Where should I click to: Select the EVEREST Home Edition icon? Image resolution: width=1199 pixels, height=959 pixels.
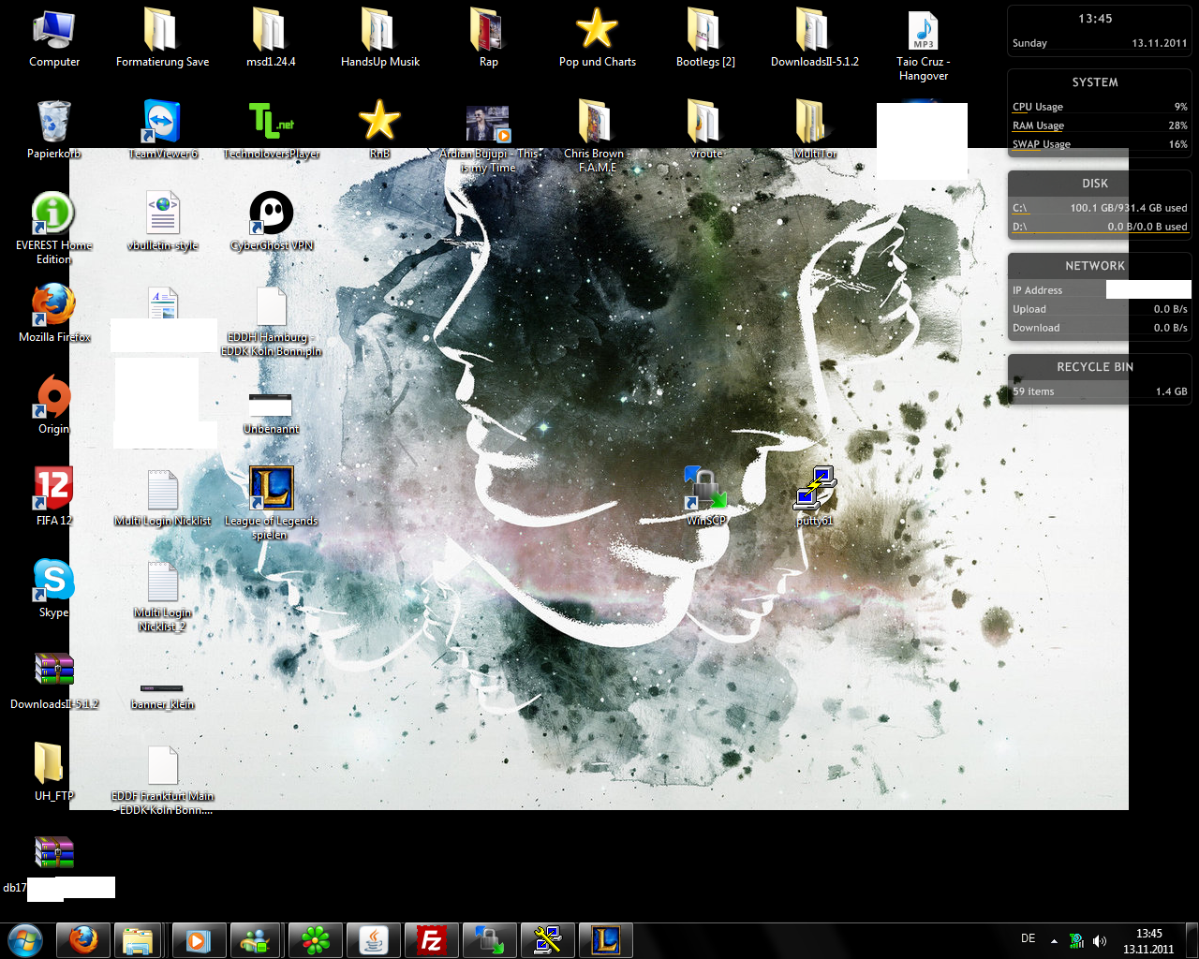click(x=53, y=214)
